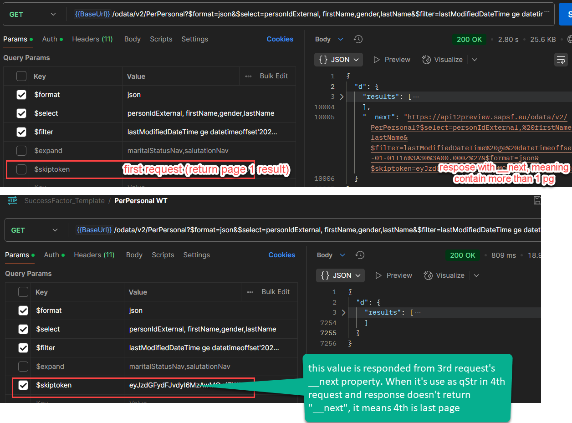Viewport: 572px width, 423px height.
Task: Open the JSON format dropdown in response pane
Action: pyautogui.click(x=338, y=60)
